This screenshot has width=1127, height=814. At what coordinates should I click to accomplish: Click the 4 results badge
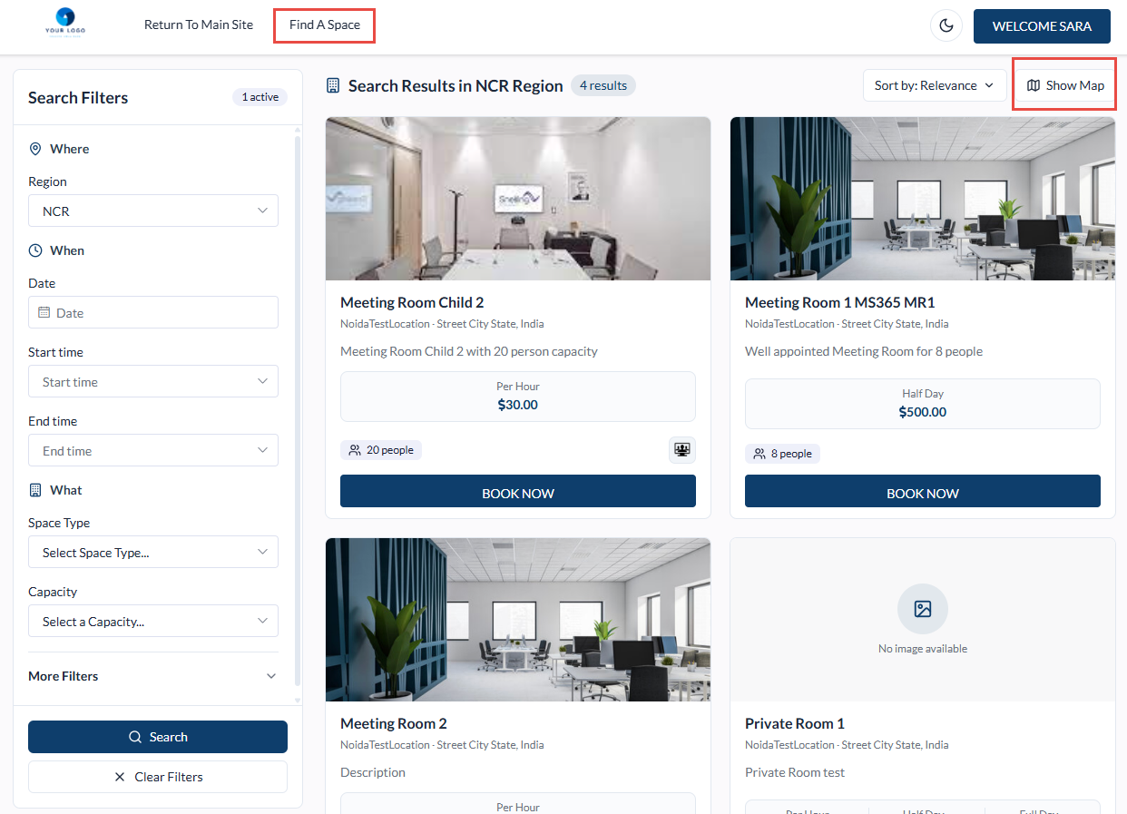(x=603, y=85)
